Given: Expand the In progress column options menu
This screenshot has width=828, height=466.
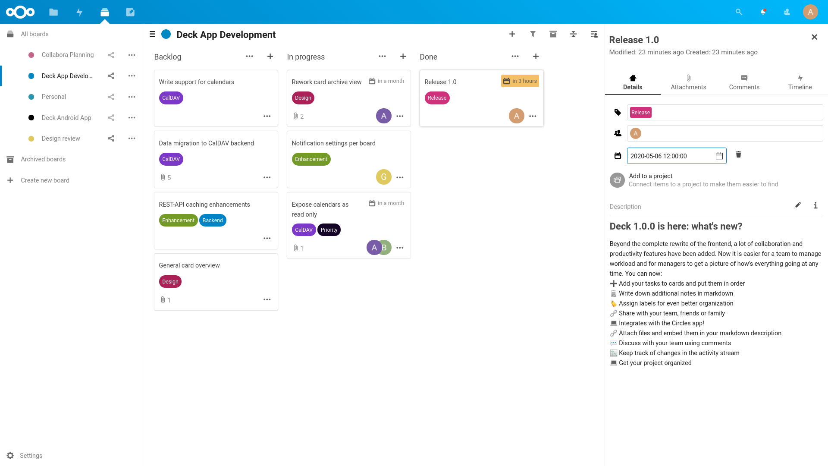Looking at the screenshot, I should point(382,57).
